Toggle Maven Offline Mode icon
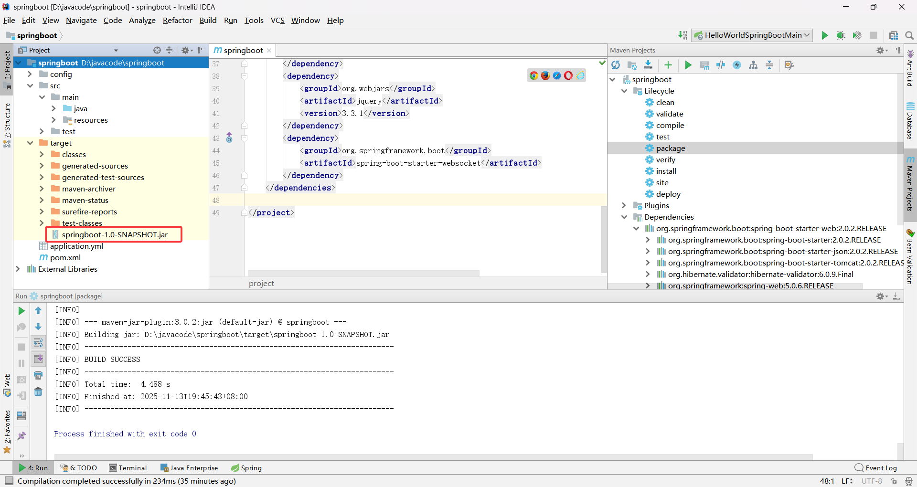Image resolution: width=917 pixels, height=487 pixels. [x=721, y=65]
